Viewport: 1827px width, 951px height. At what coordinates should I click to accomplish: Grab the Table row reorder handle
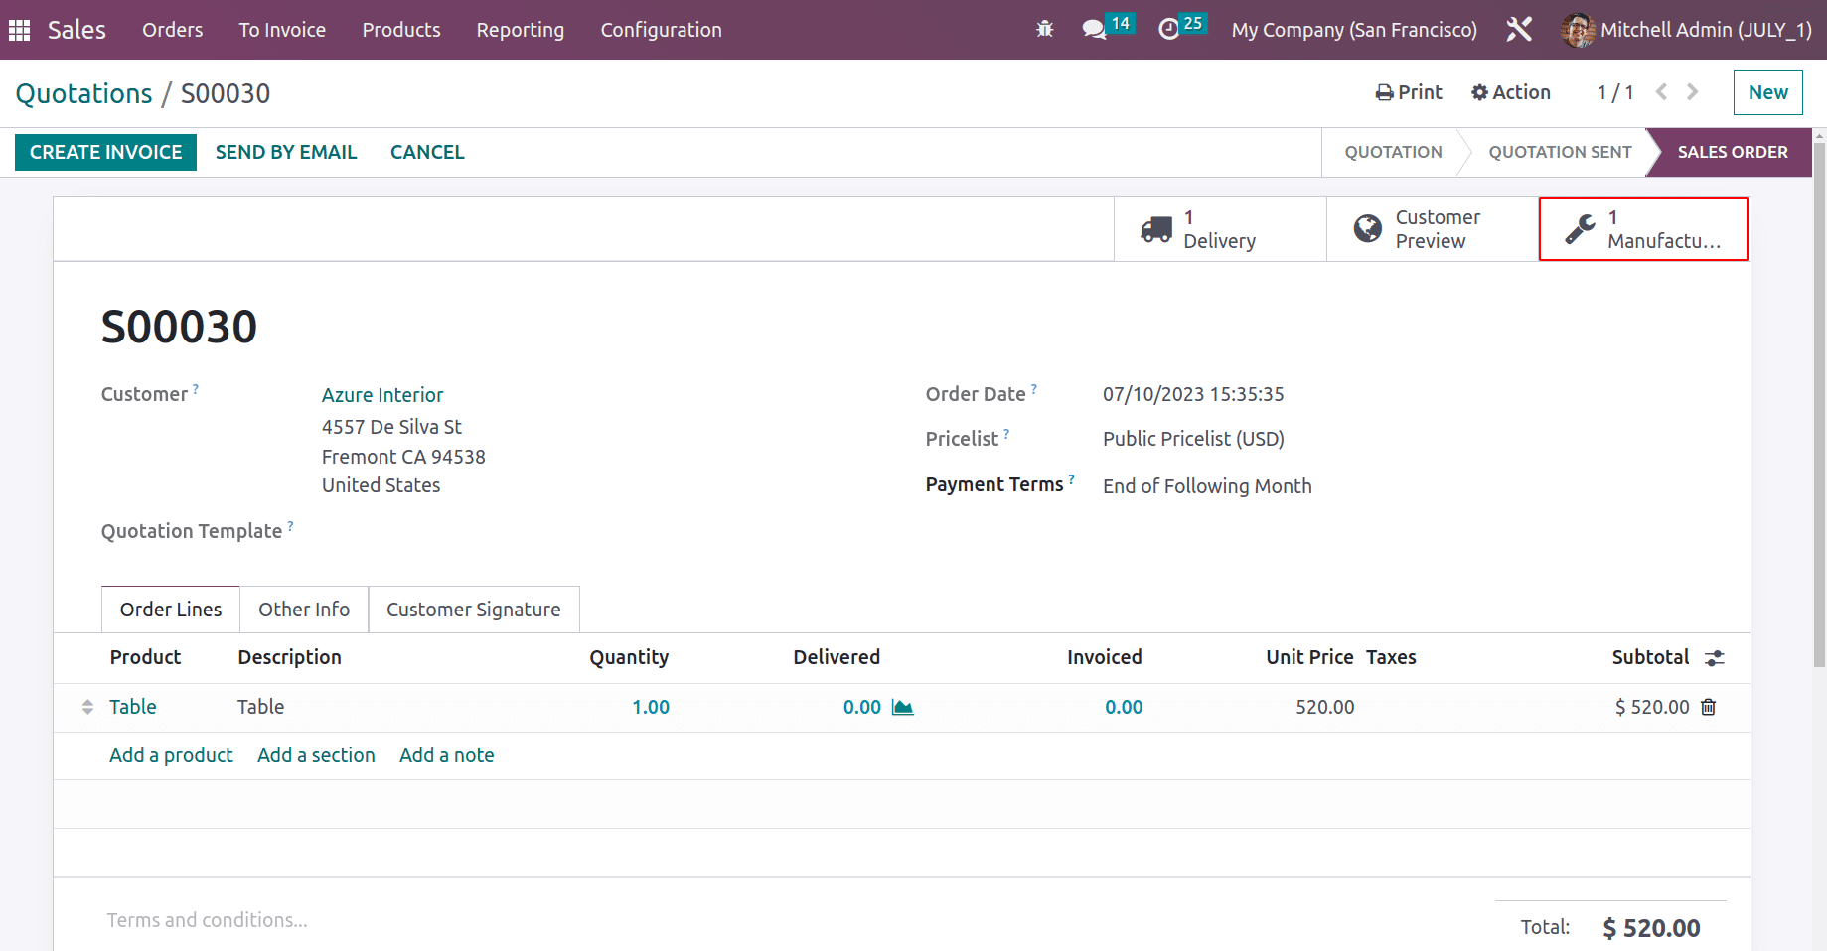(87, 707)
